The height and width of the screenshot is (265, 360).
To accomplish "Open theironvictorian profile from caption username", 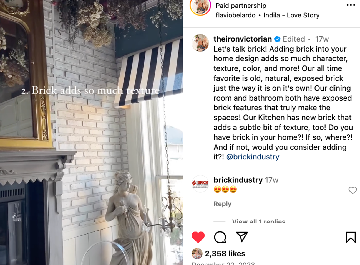I will 243,39.
